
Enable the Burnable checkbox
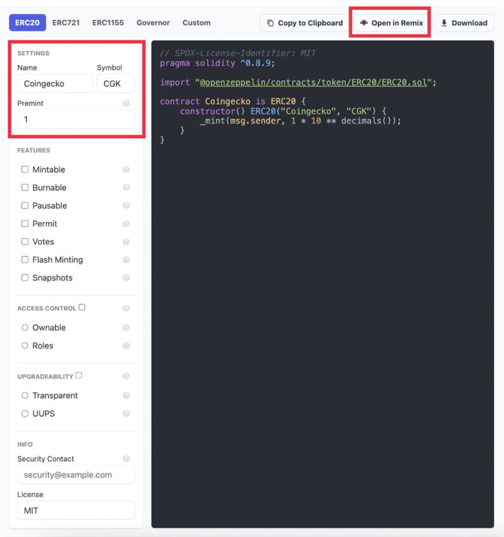pyautogui.click(x=25, y=187)
